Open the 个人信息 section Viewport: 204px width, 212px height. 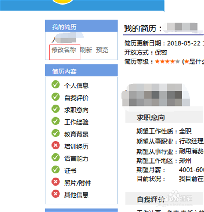pos(76,86)
